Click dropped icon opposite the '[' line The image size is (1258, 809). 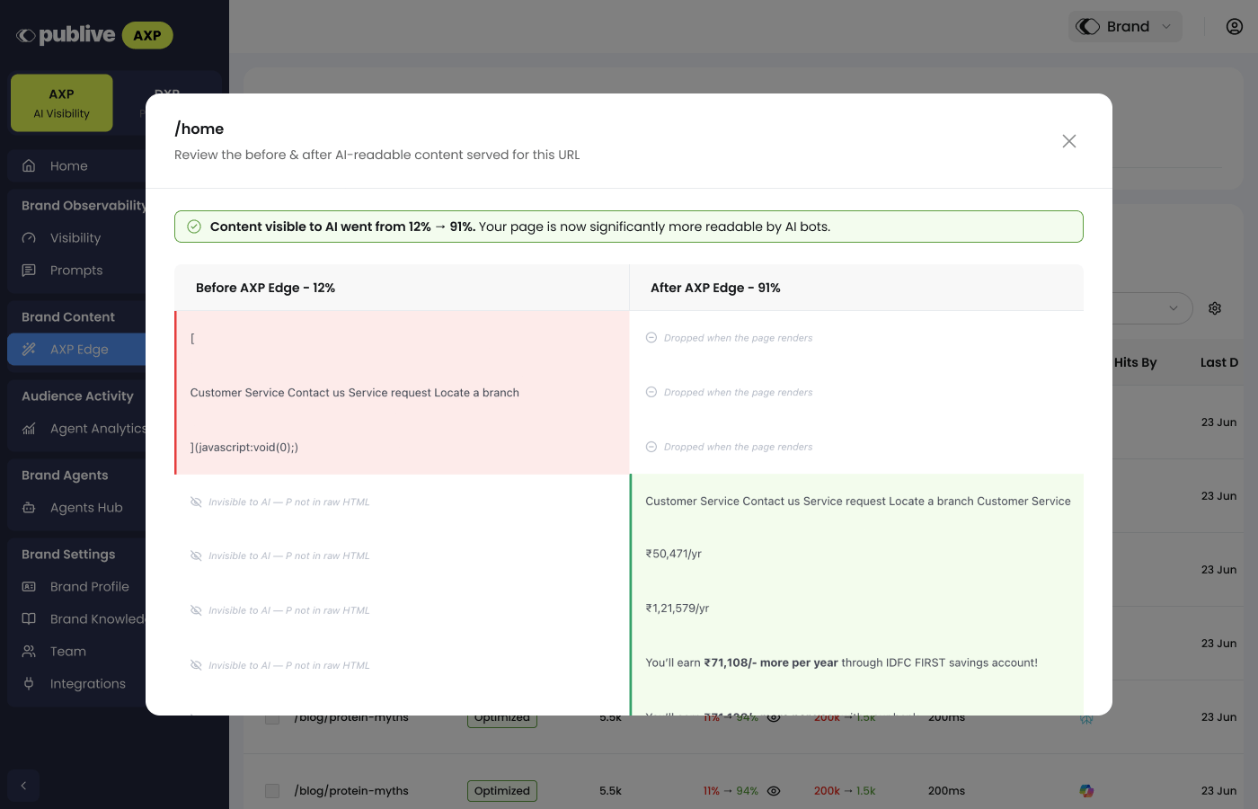click(x=651, y=338)
